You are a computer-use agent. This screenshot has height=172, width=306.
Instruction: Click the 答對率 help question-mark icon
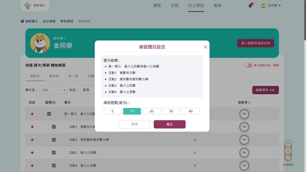tap(249, 103)
